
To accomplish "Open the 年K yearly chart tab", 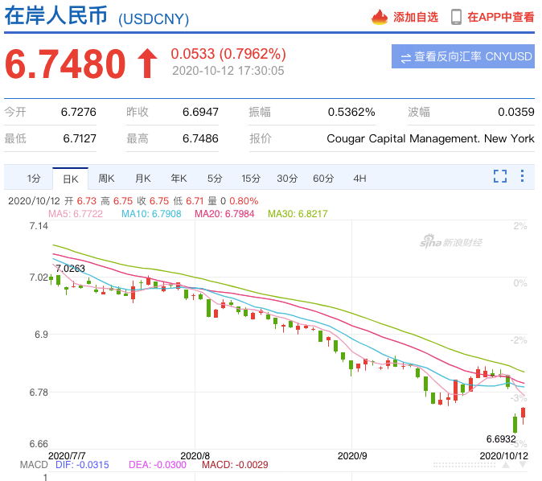I will (x=179, y=178).
